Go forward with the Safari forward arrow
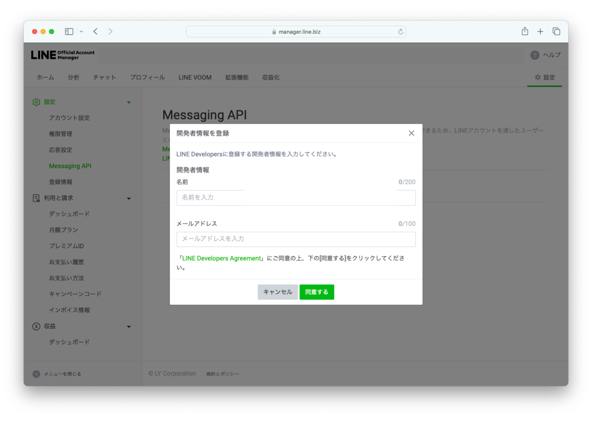This screenshot has width=592, height=422. coord(110,32)
